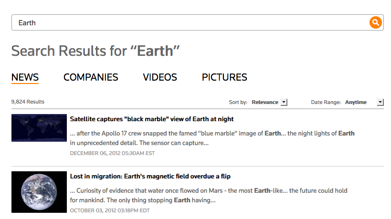Open the "Lost in migration" magnetic field headline
The image size is (391, 219).
point(150,177)
